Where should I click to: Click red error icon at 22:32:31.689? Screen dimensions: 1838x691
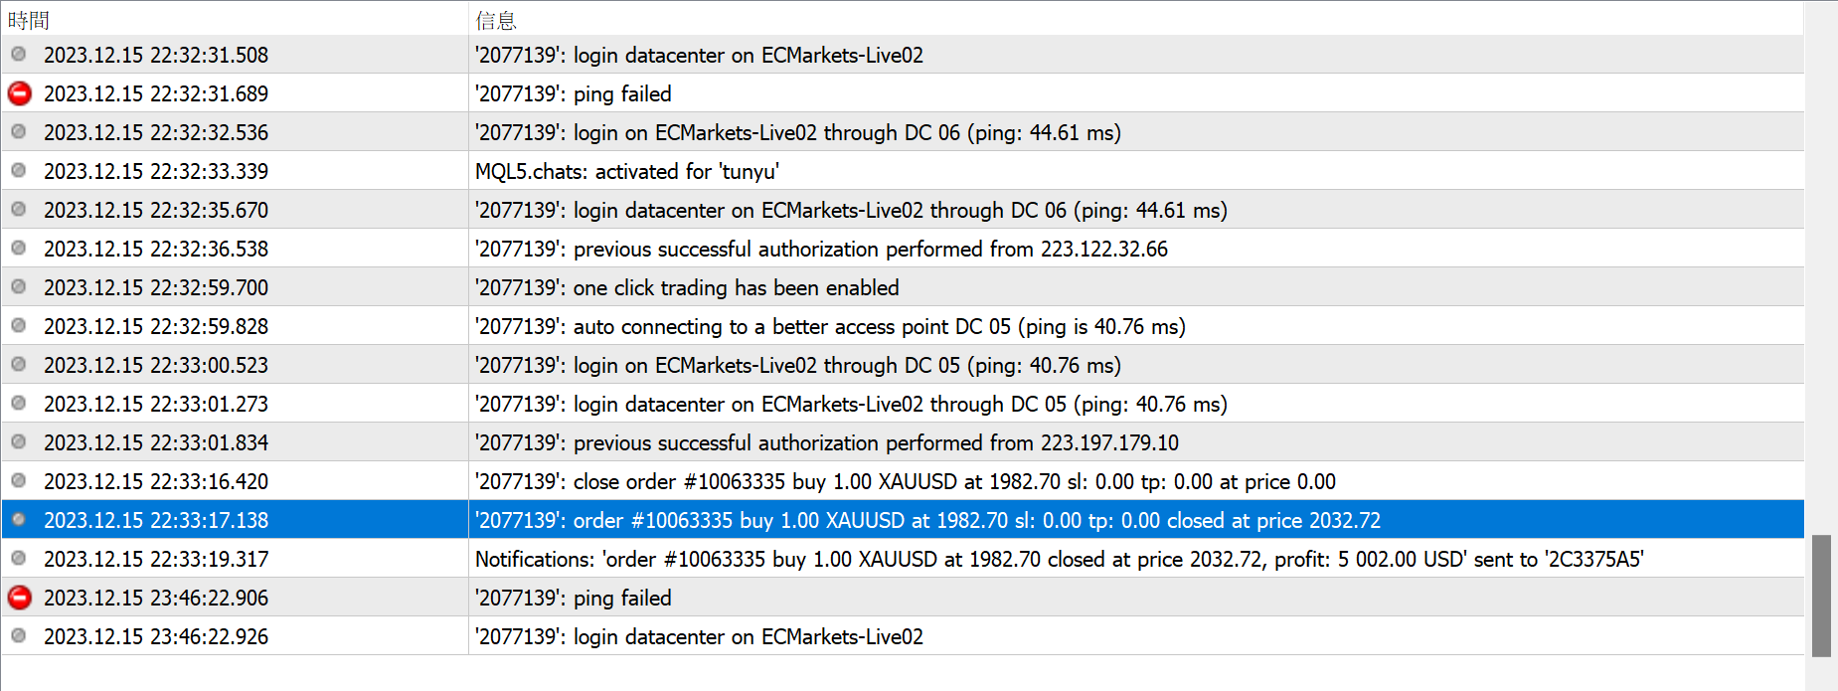19,93
